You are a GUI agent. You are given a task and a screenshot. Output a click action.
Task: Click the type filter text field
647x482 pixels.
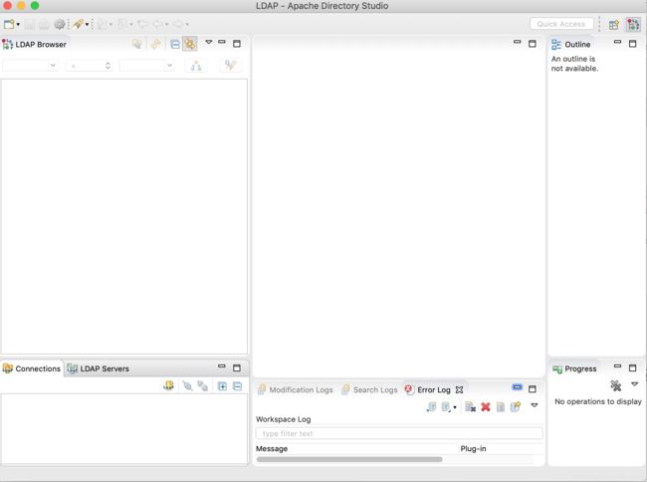399,433
